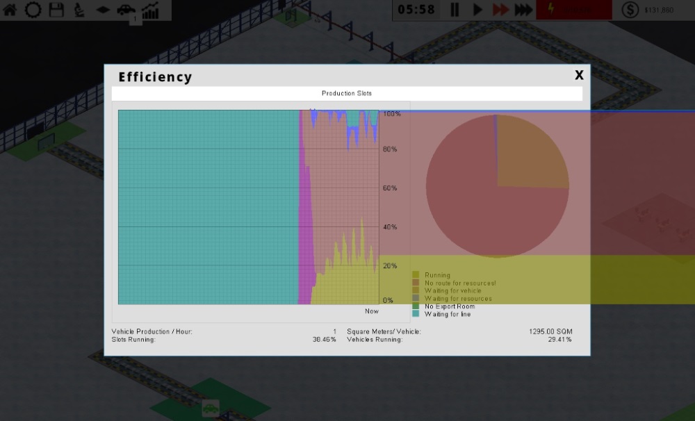Click the 'Waiting for resources' legend label

[x=458, y=299]
